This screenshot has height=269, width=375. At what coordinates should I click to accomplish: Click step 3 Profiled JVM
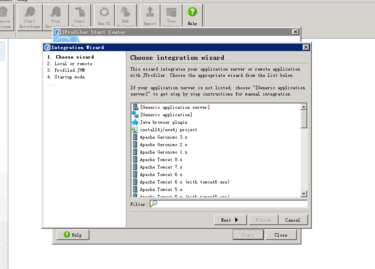[x=66, y=71]
